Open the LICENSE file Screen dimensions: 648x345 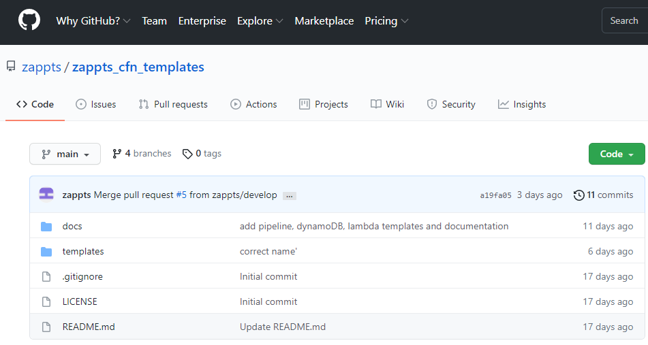point(80,301)
